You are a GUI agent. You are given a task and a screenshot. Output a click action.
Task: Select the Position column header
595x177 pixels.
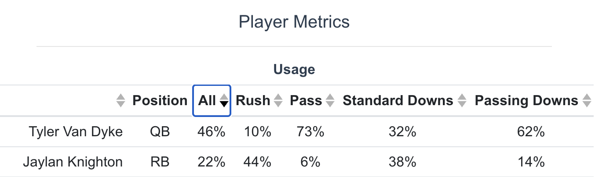pyautogui.click(x=160, y=101)
